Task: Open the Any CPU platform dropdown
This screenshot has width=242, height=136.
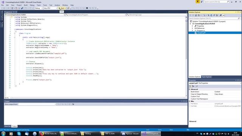Action: [x=50, y=8]
